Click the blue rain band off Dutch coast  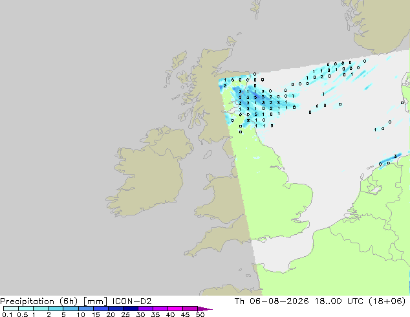click(x=389, y=160)
